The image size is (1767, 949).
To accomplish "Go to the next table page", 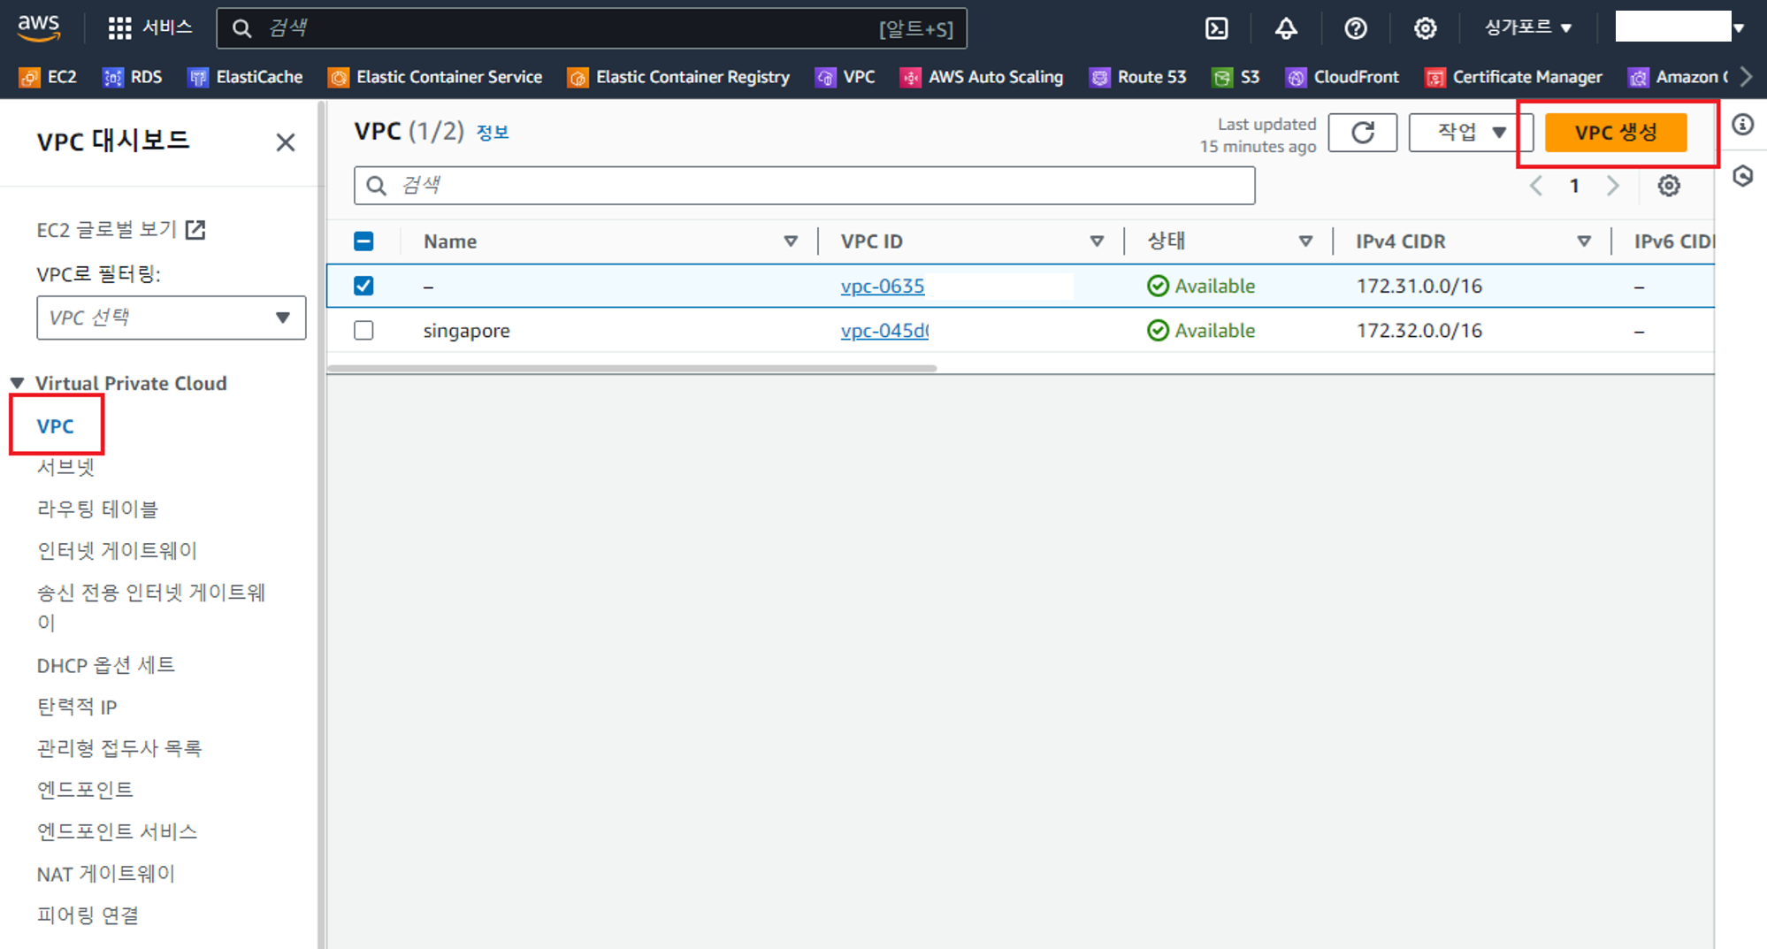I will 1613,186.
